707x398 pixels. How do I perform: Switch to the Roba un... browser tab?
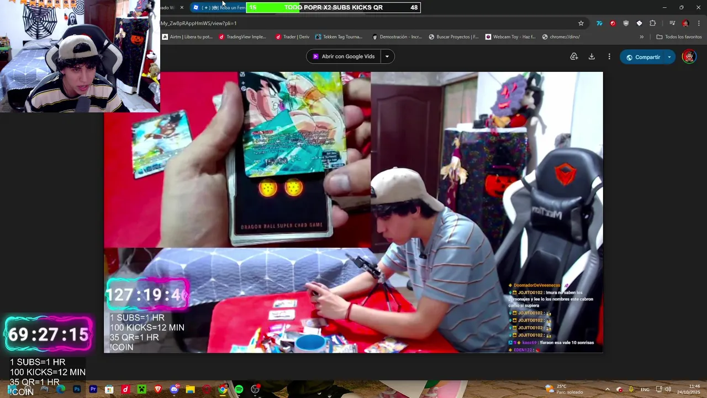click(218, 8)
